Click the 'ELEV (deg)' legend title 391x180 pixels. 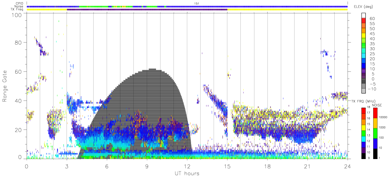point(364,7)
